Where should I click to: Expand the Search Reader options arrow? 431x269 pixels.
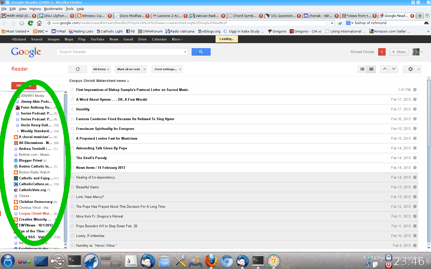pos(185,52)
